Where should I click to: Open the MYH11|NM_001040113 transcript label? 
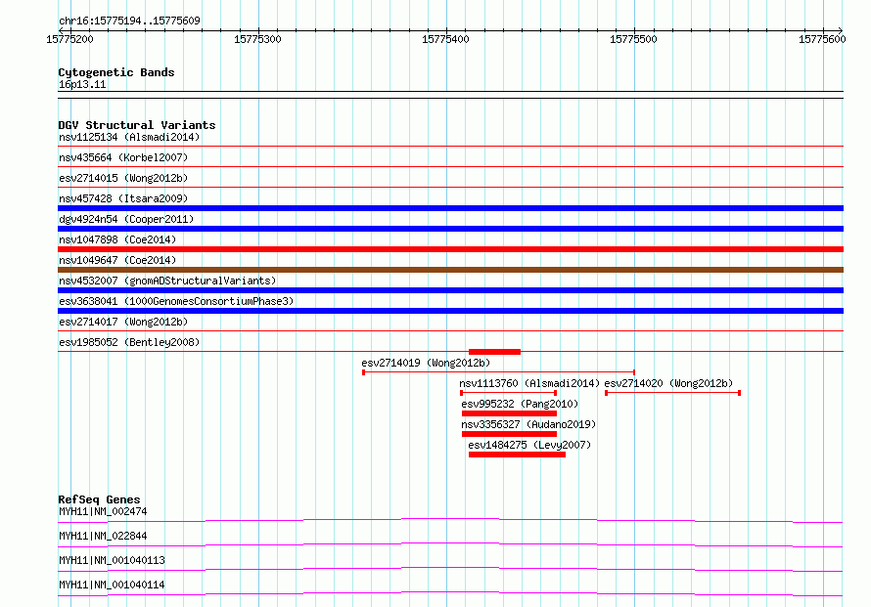112,560
